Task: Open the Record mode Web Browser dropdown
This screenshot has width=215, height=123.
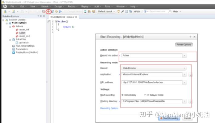Action: (x=184, y=68)
